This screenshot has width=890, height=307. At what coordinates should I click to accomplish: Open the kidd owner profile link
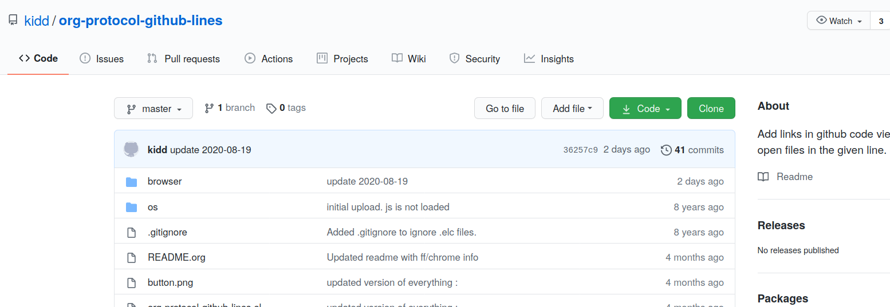tap(37, 21)
